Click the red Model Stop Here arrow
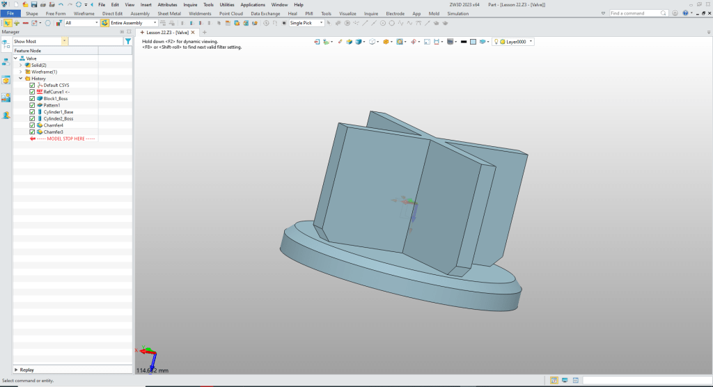This screenshot has width=713, height=387. 32,139
